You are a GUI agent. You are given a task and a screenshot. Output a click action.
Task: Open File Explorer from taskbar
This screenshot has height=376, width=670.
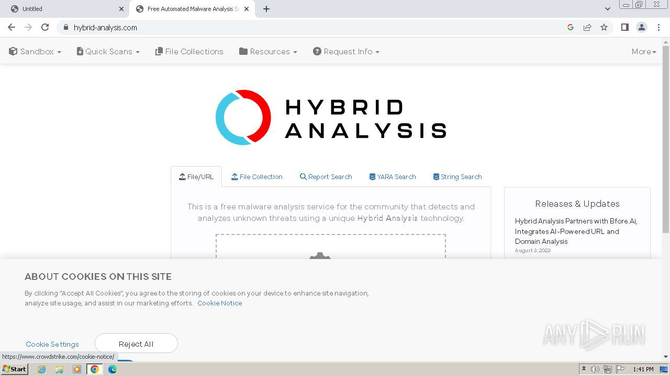pos(59,369)
